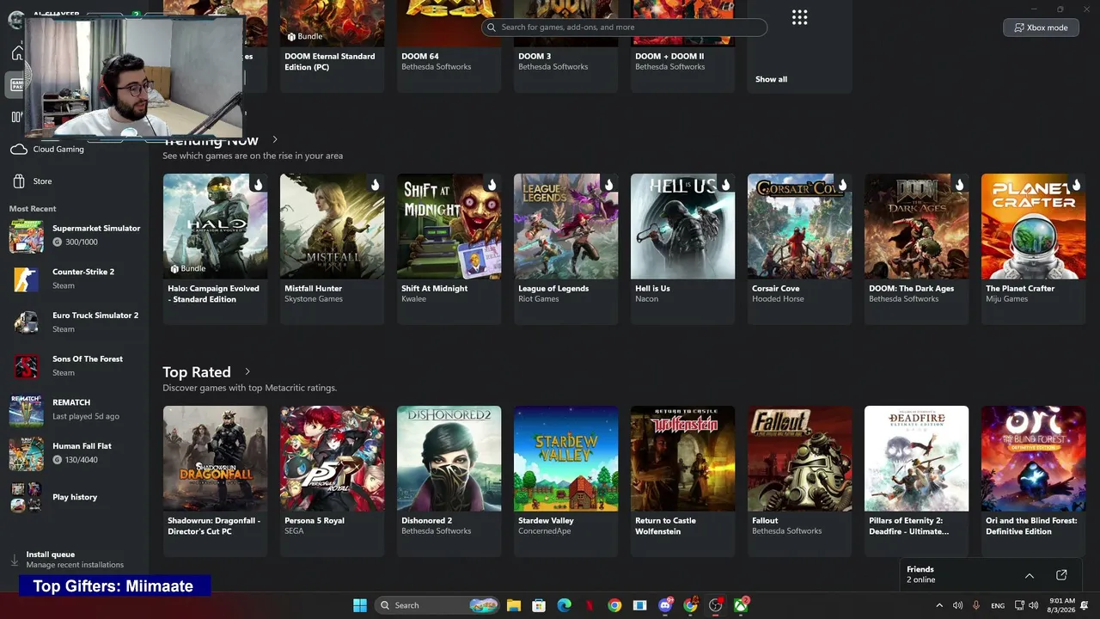The height and width of the screenshot is (619, 1100).
Task: Click the flame badge on Mistfall Hunter
Action: click(374, 185)
